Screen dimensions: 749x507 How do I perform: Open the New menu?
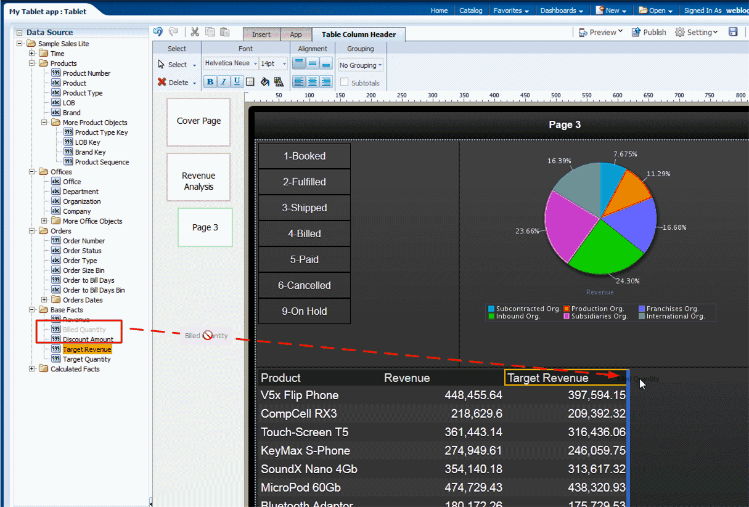click(x=611, y=10)
